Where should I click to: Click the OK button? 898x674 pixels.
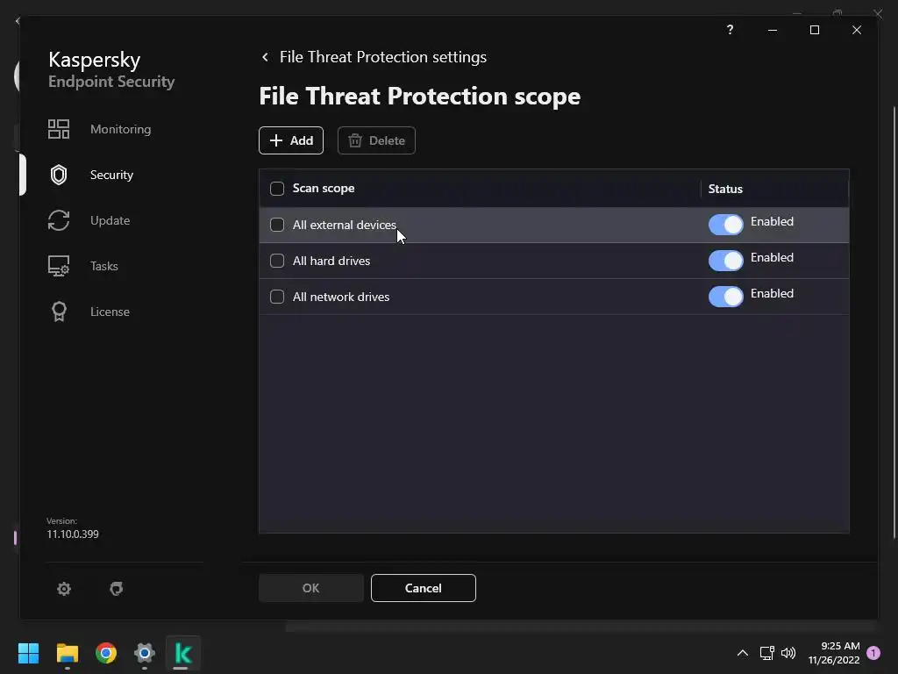[x=311, y=588]
